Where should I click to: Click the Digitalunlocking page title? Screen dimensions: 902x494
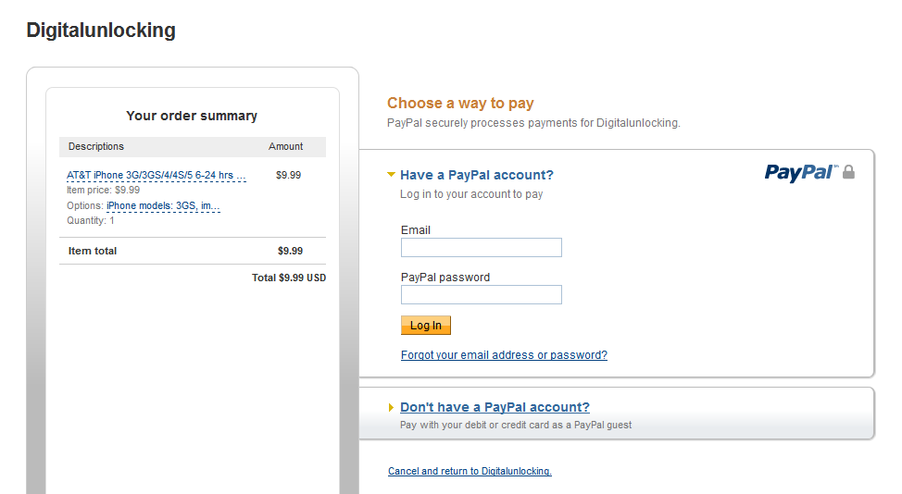point(101,30)
